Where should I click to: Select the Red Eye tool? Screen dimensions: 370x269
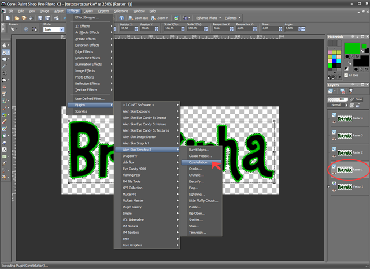[4, 87]
